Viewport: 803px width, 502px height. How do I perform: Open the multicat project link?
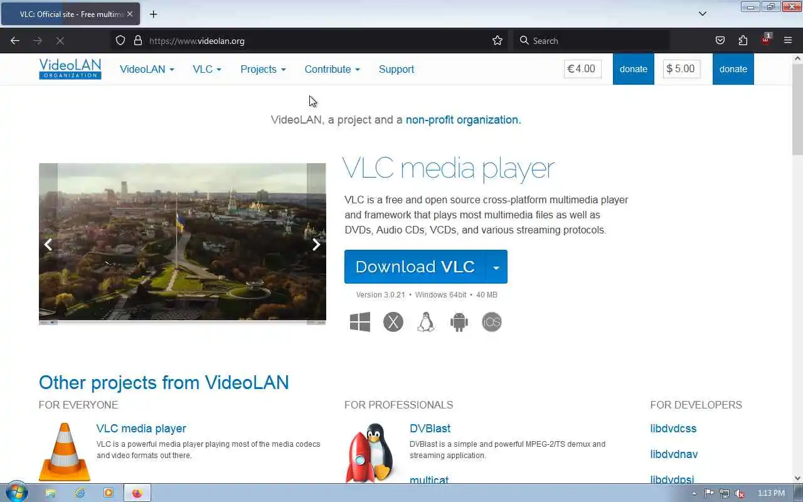pyautogui.click(x=429, y=479)
